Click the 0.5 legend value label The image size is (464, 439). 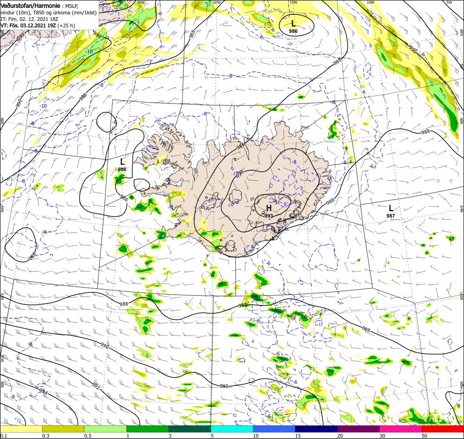click(88, 436)
